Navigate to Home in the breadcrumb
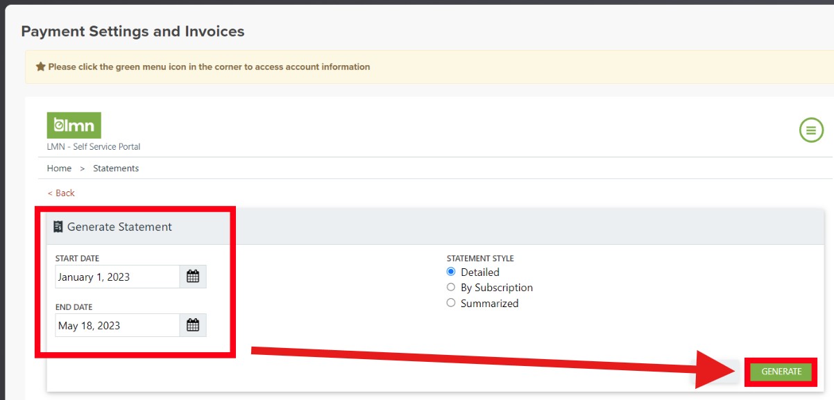834x400 pixels. 59,168
